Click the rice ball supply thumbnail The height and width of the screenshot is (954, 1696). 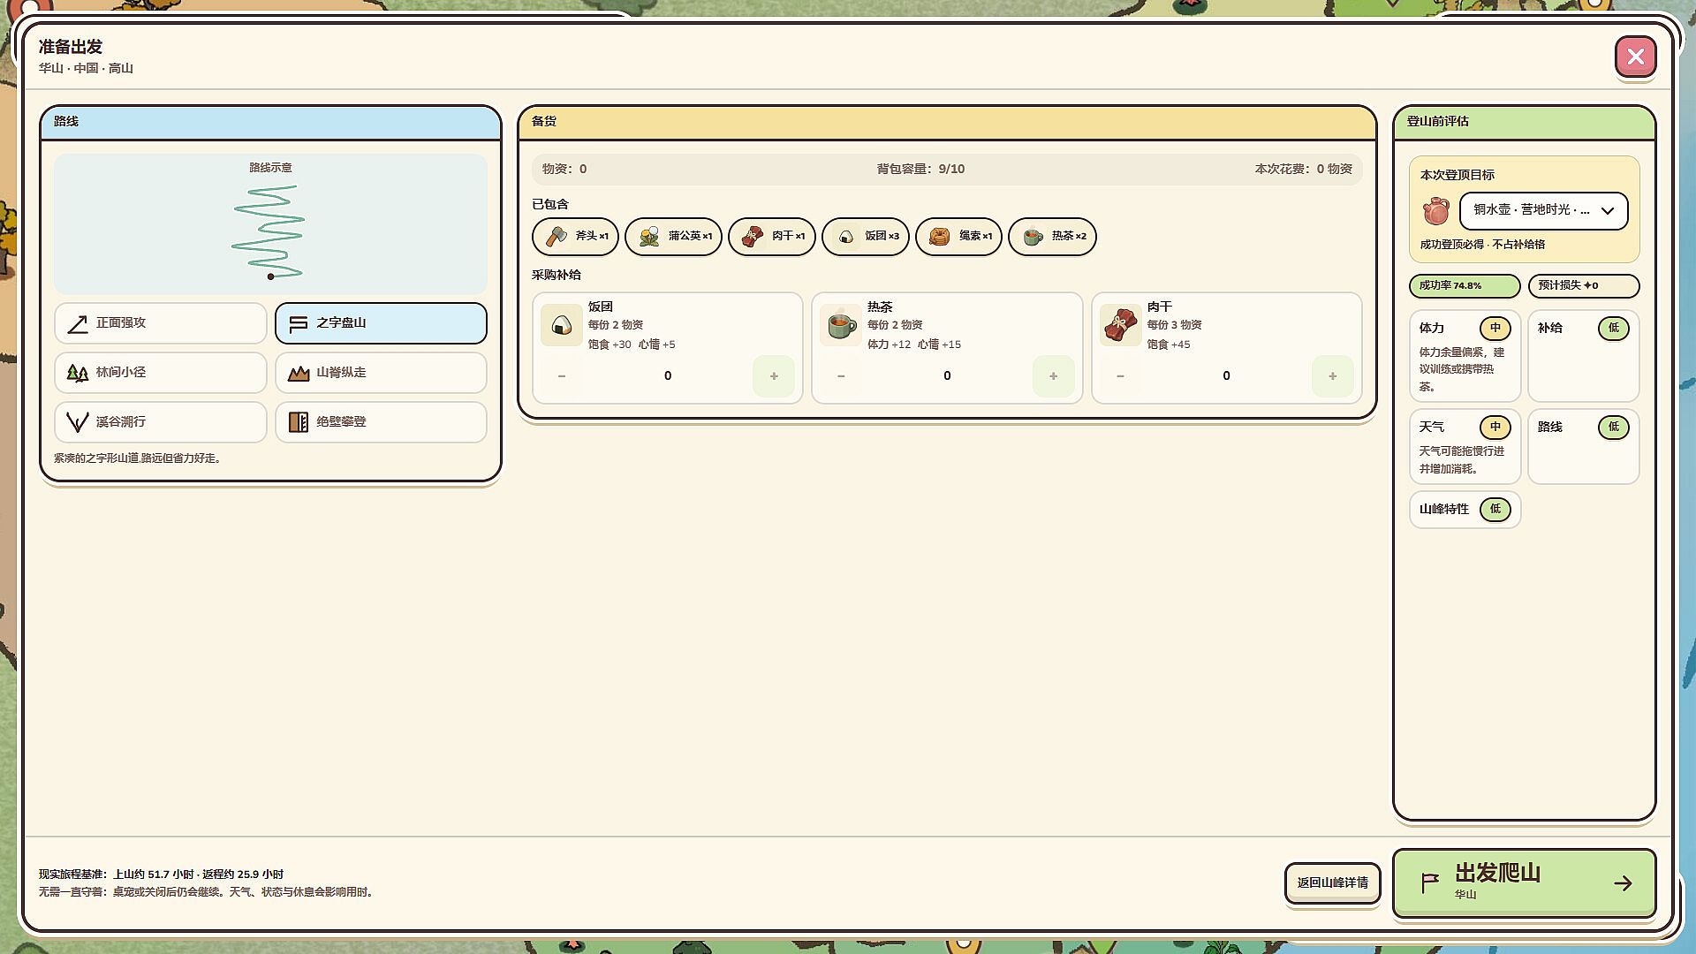[562, 325]
